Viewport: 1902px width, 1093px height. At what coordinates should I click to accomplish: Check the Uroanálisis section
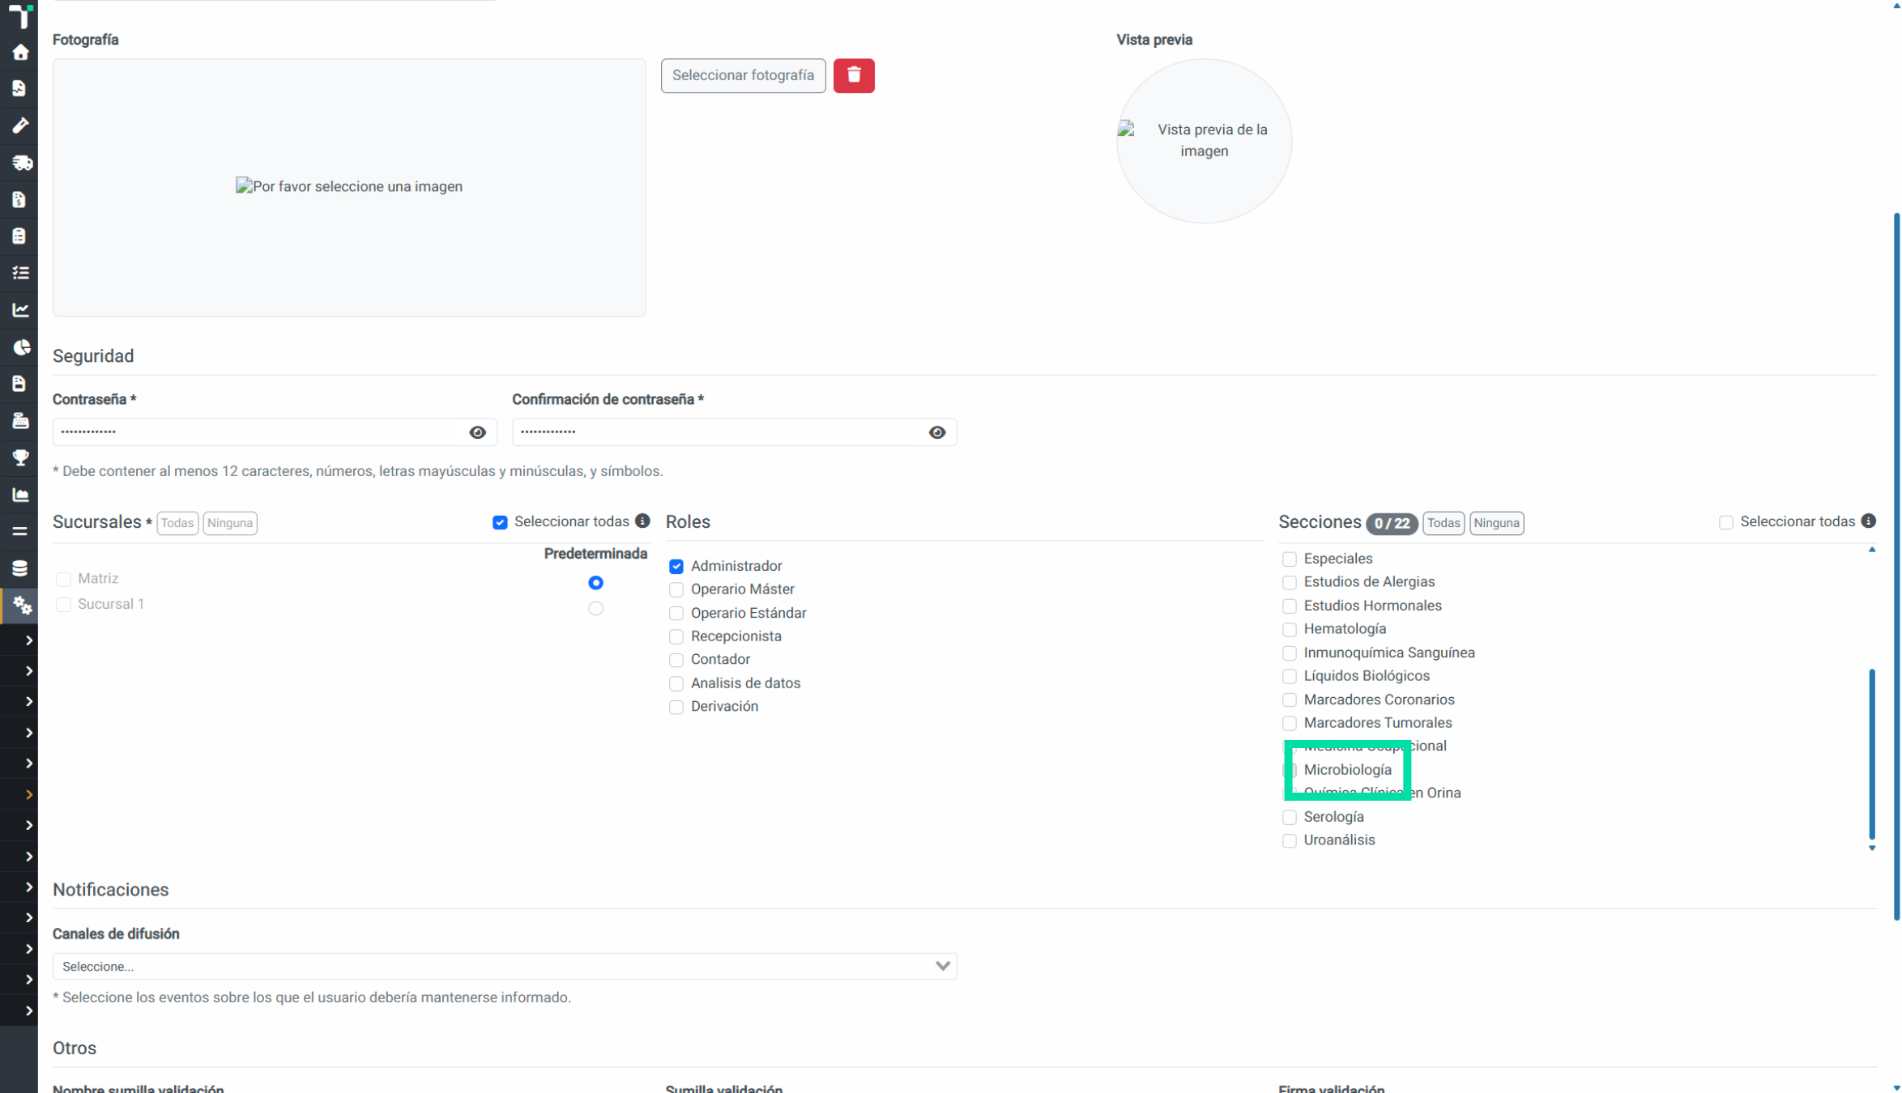pyautogui.click(x=1289, y=840)
